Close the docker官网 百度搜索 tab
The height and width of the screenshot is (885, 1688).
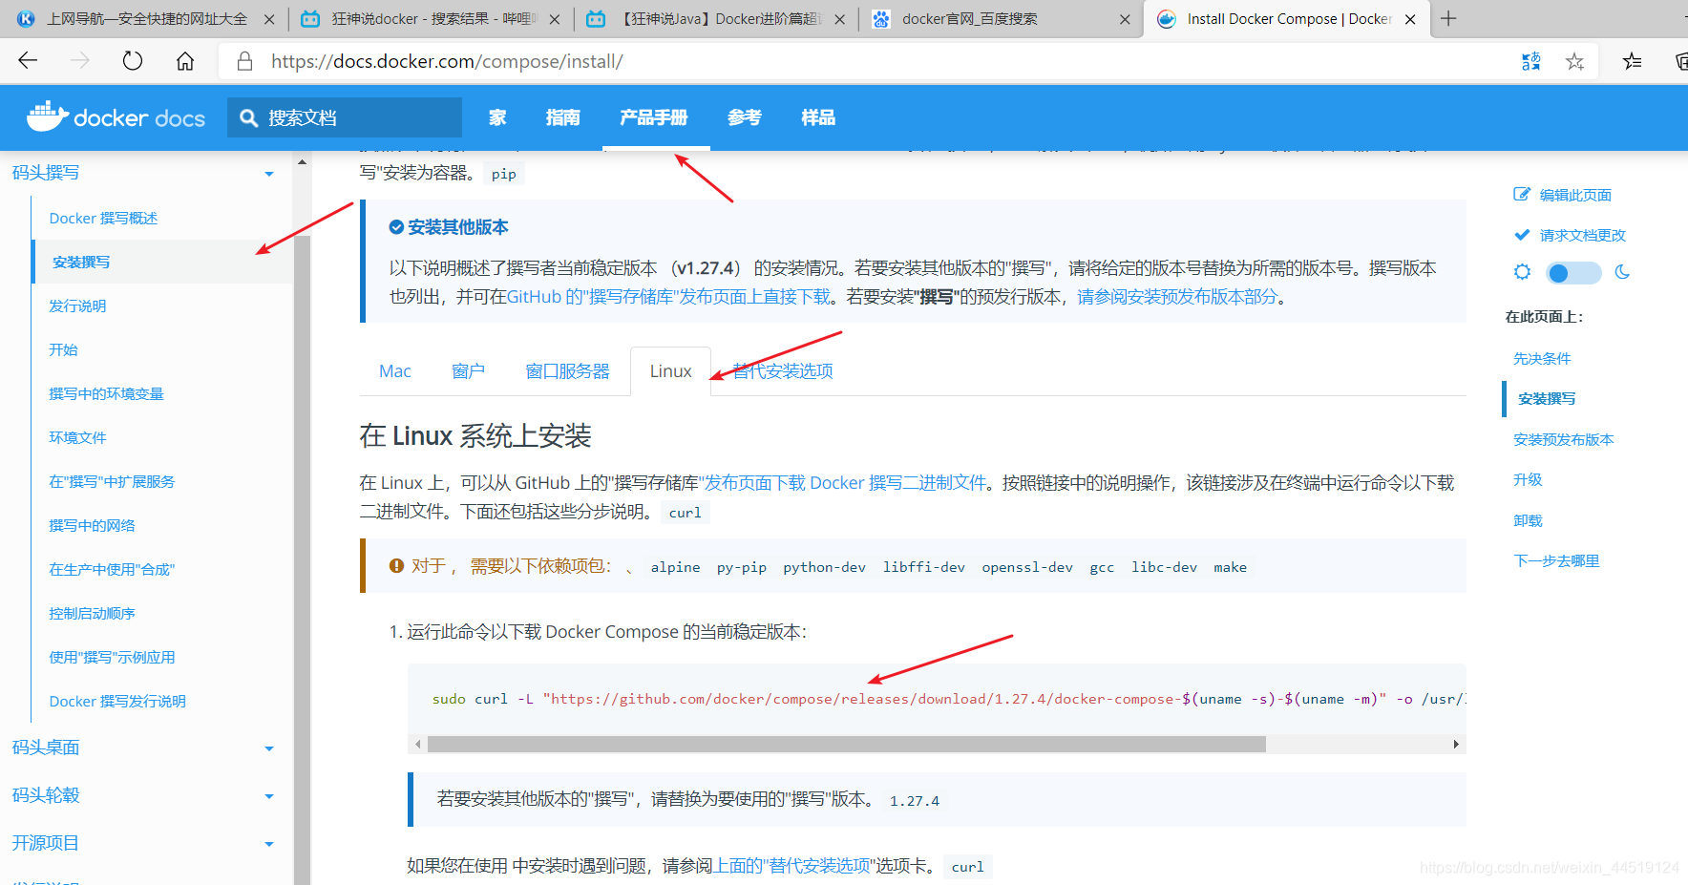pyautogui.click(x=1125, y=19)
